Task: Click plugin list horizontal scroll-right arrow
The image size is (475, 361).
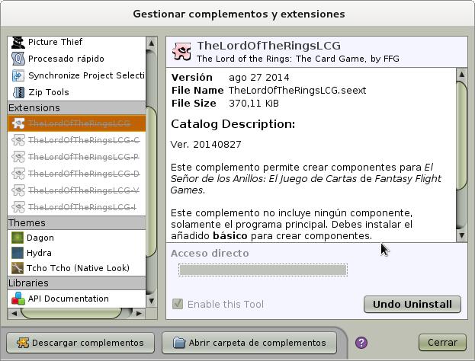Action: coord(139,314)
